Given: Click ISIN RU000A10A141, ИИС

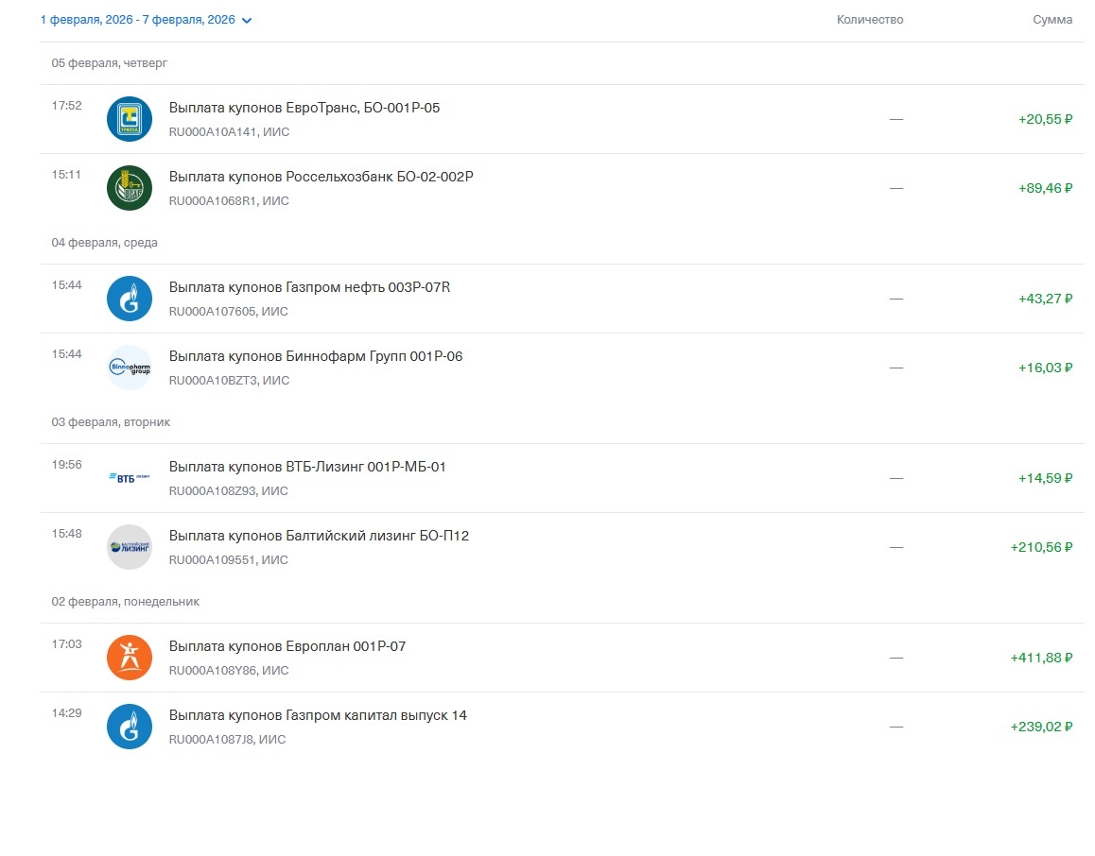Looking at the screenshot, I should click(229, 132).
